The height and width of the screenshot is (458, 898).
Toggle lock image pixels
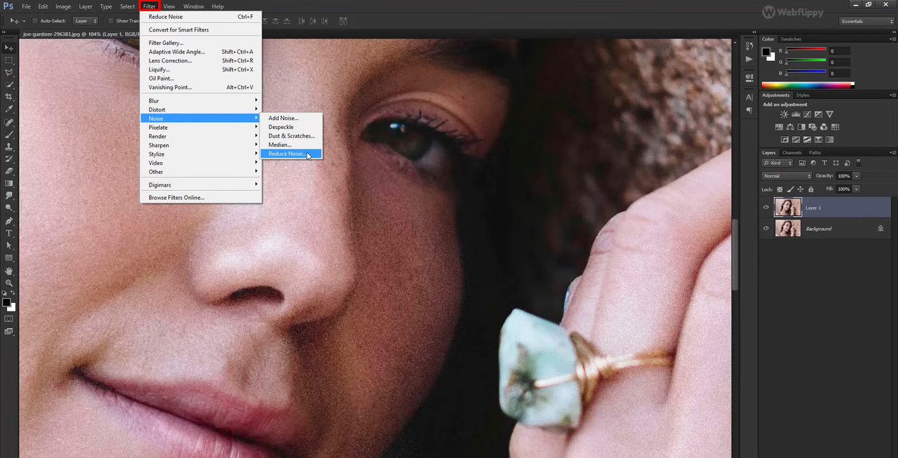click(x=790, y=189)
